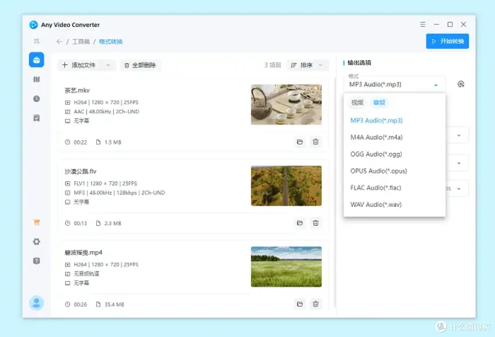The image size is (495, 337).
Task: Collapse the sidebar menu icon
Action: pos(37,41)
